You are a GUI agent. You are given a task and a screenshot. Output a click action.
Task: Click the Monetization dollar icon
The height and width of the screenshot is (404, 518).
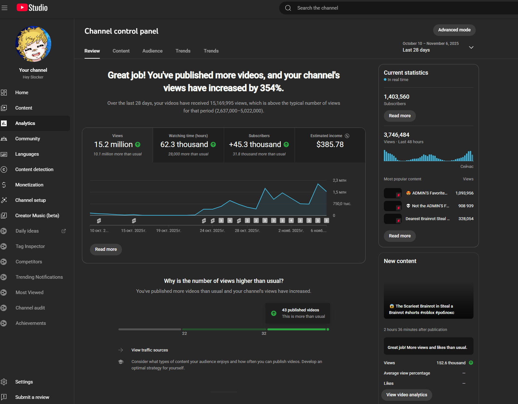tap(4, 185)
